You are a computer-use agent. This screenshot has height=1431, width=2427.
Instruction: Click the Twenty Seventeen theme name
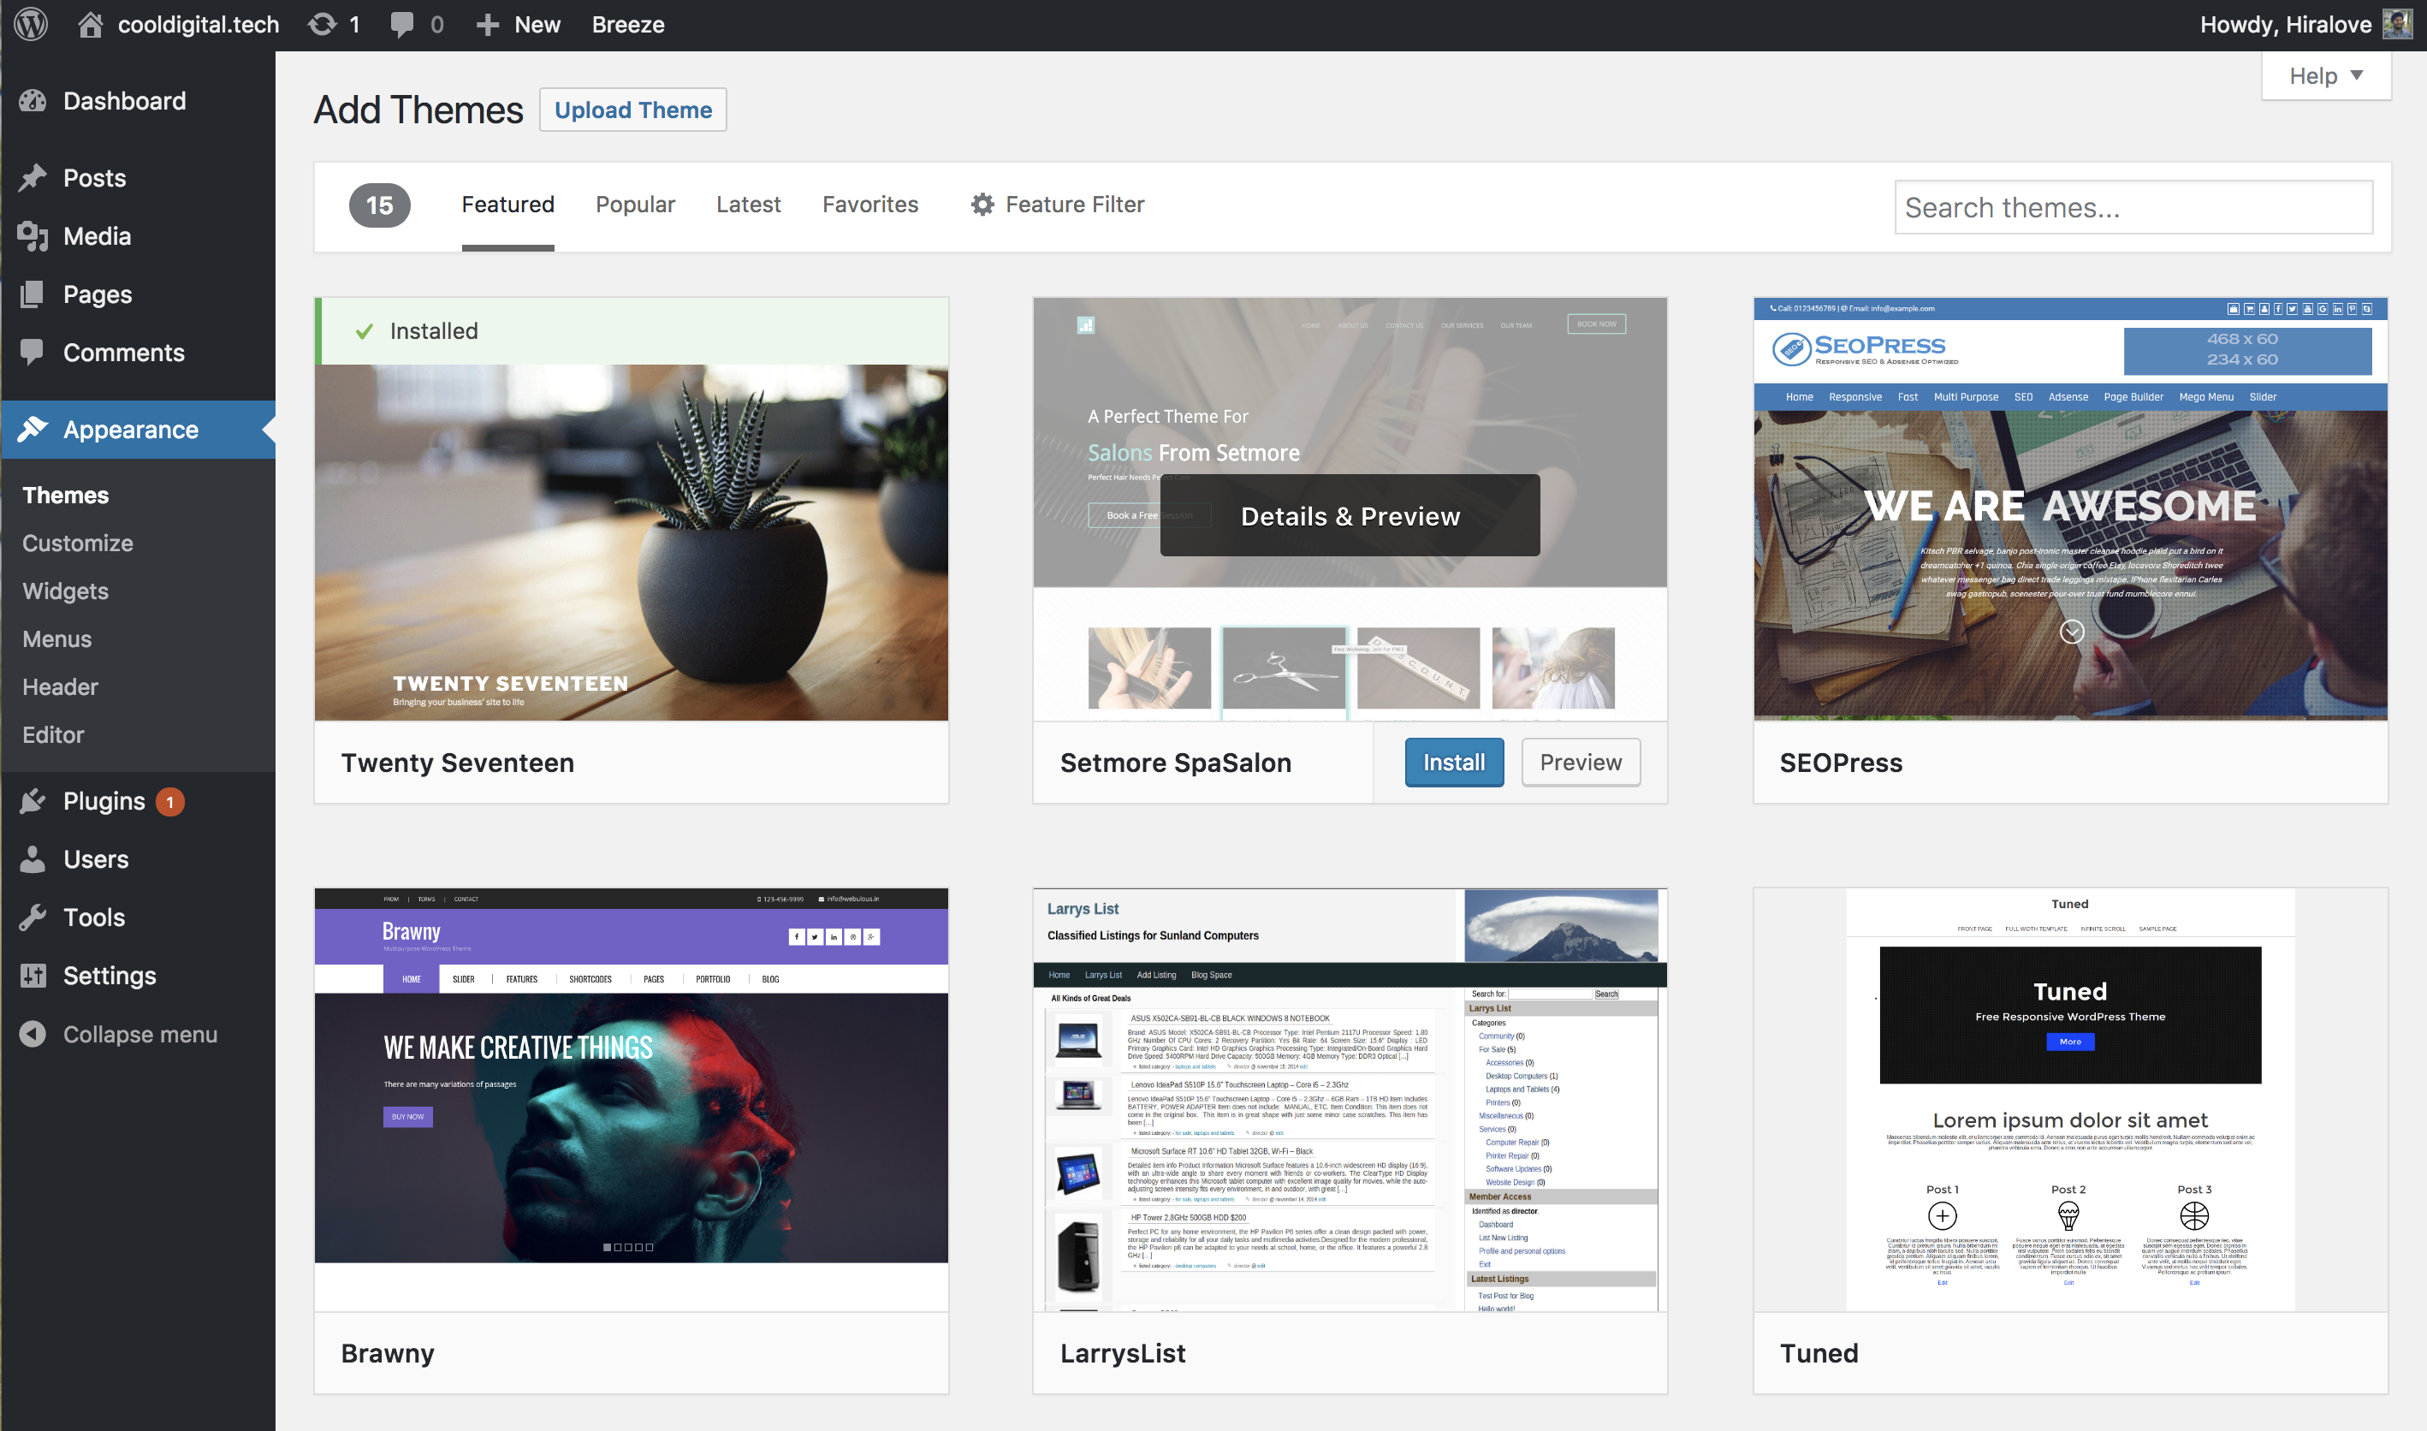click(458, 762)
